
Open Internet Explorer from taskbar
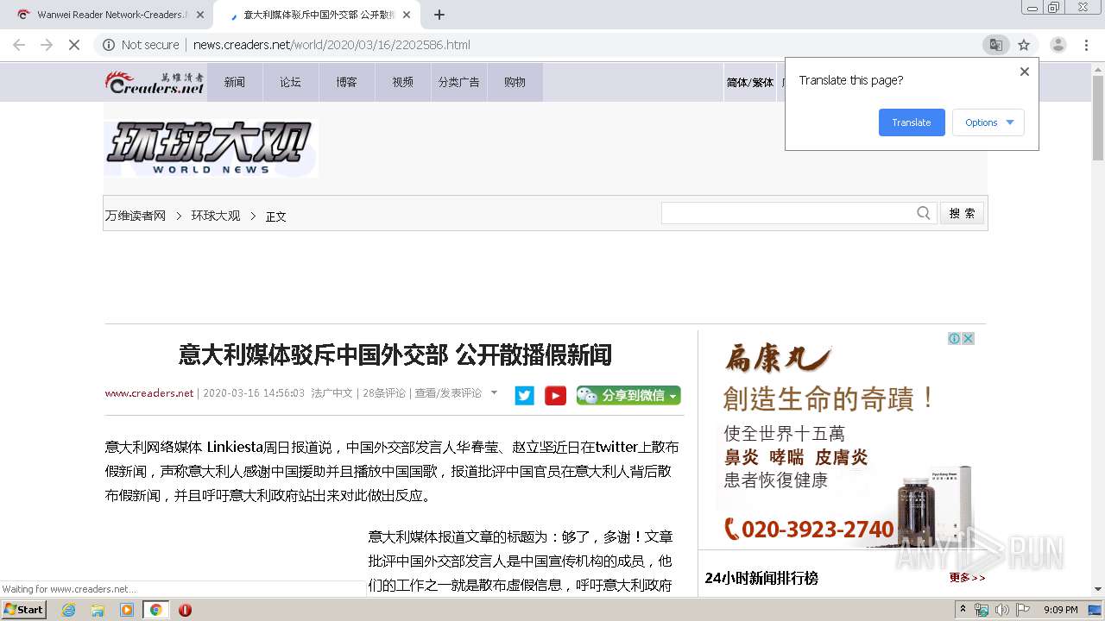(69, 610)
